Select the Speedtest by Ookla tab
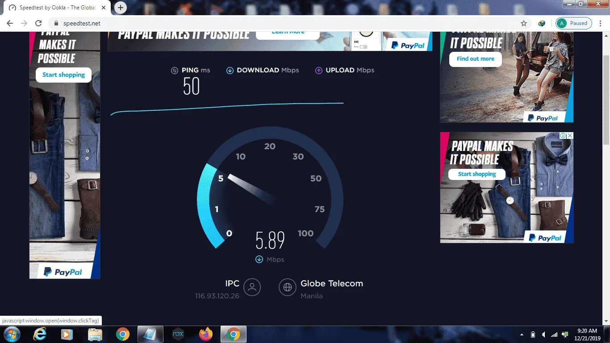This screenshot has width=610, height=343. [x=58, y=8]
